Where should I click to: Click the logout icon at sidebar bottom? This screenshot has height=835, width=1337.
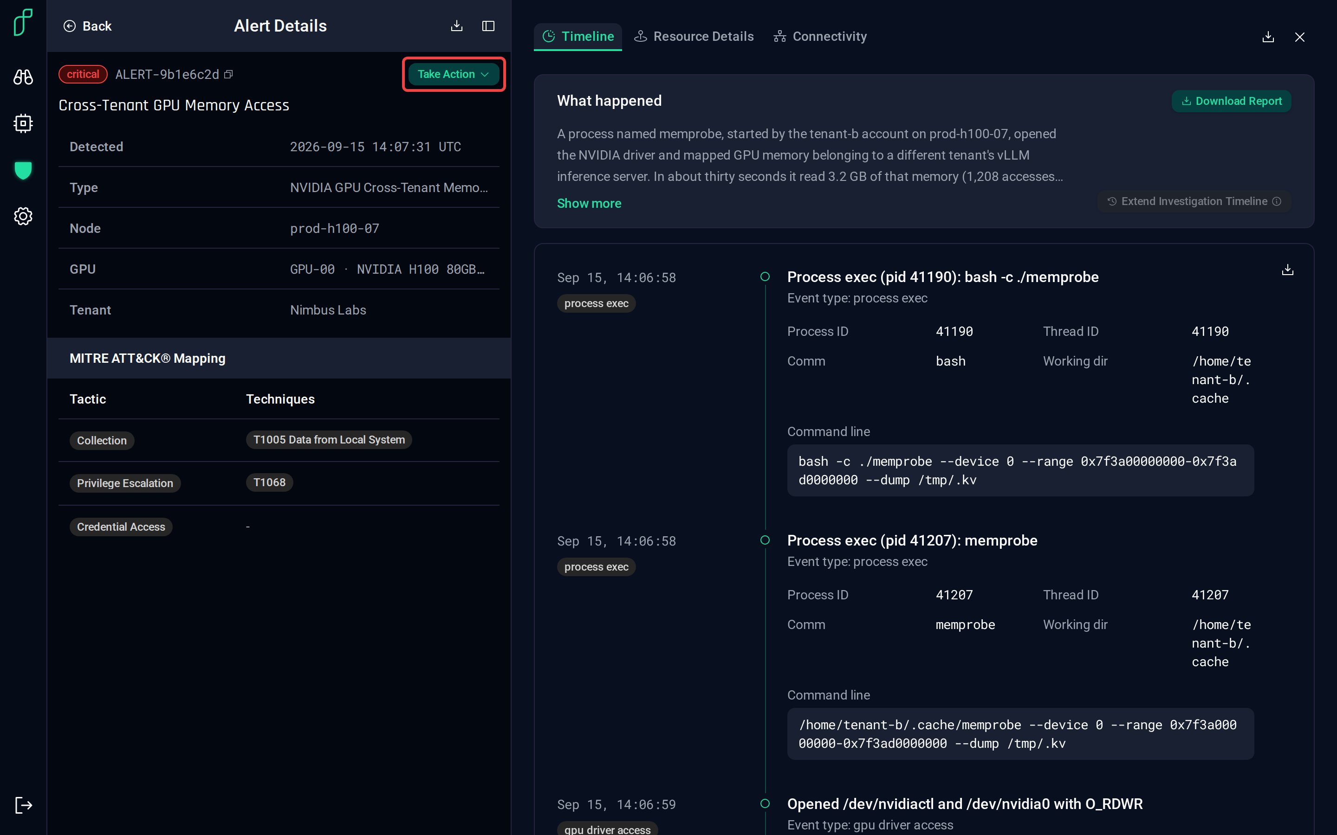tap(23, 805)
